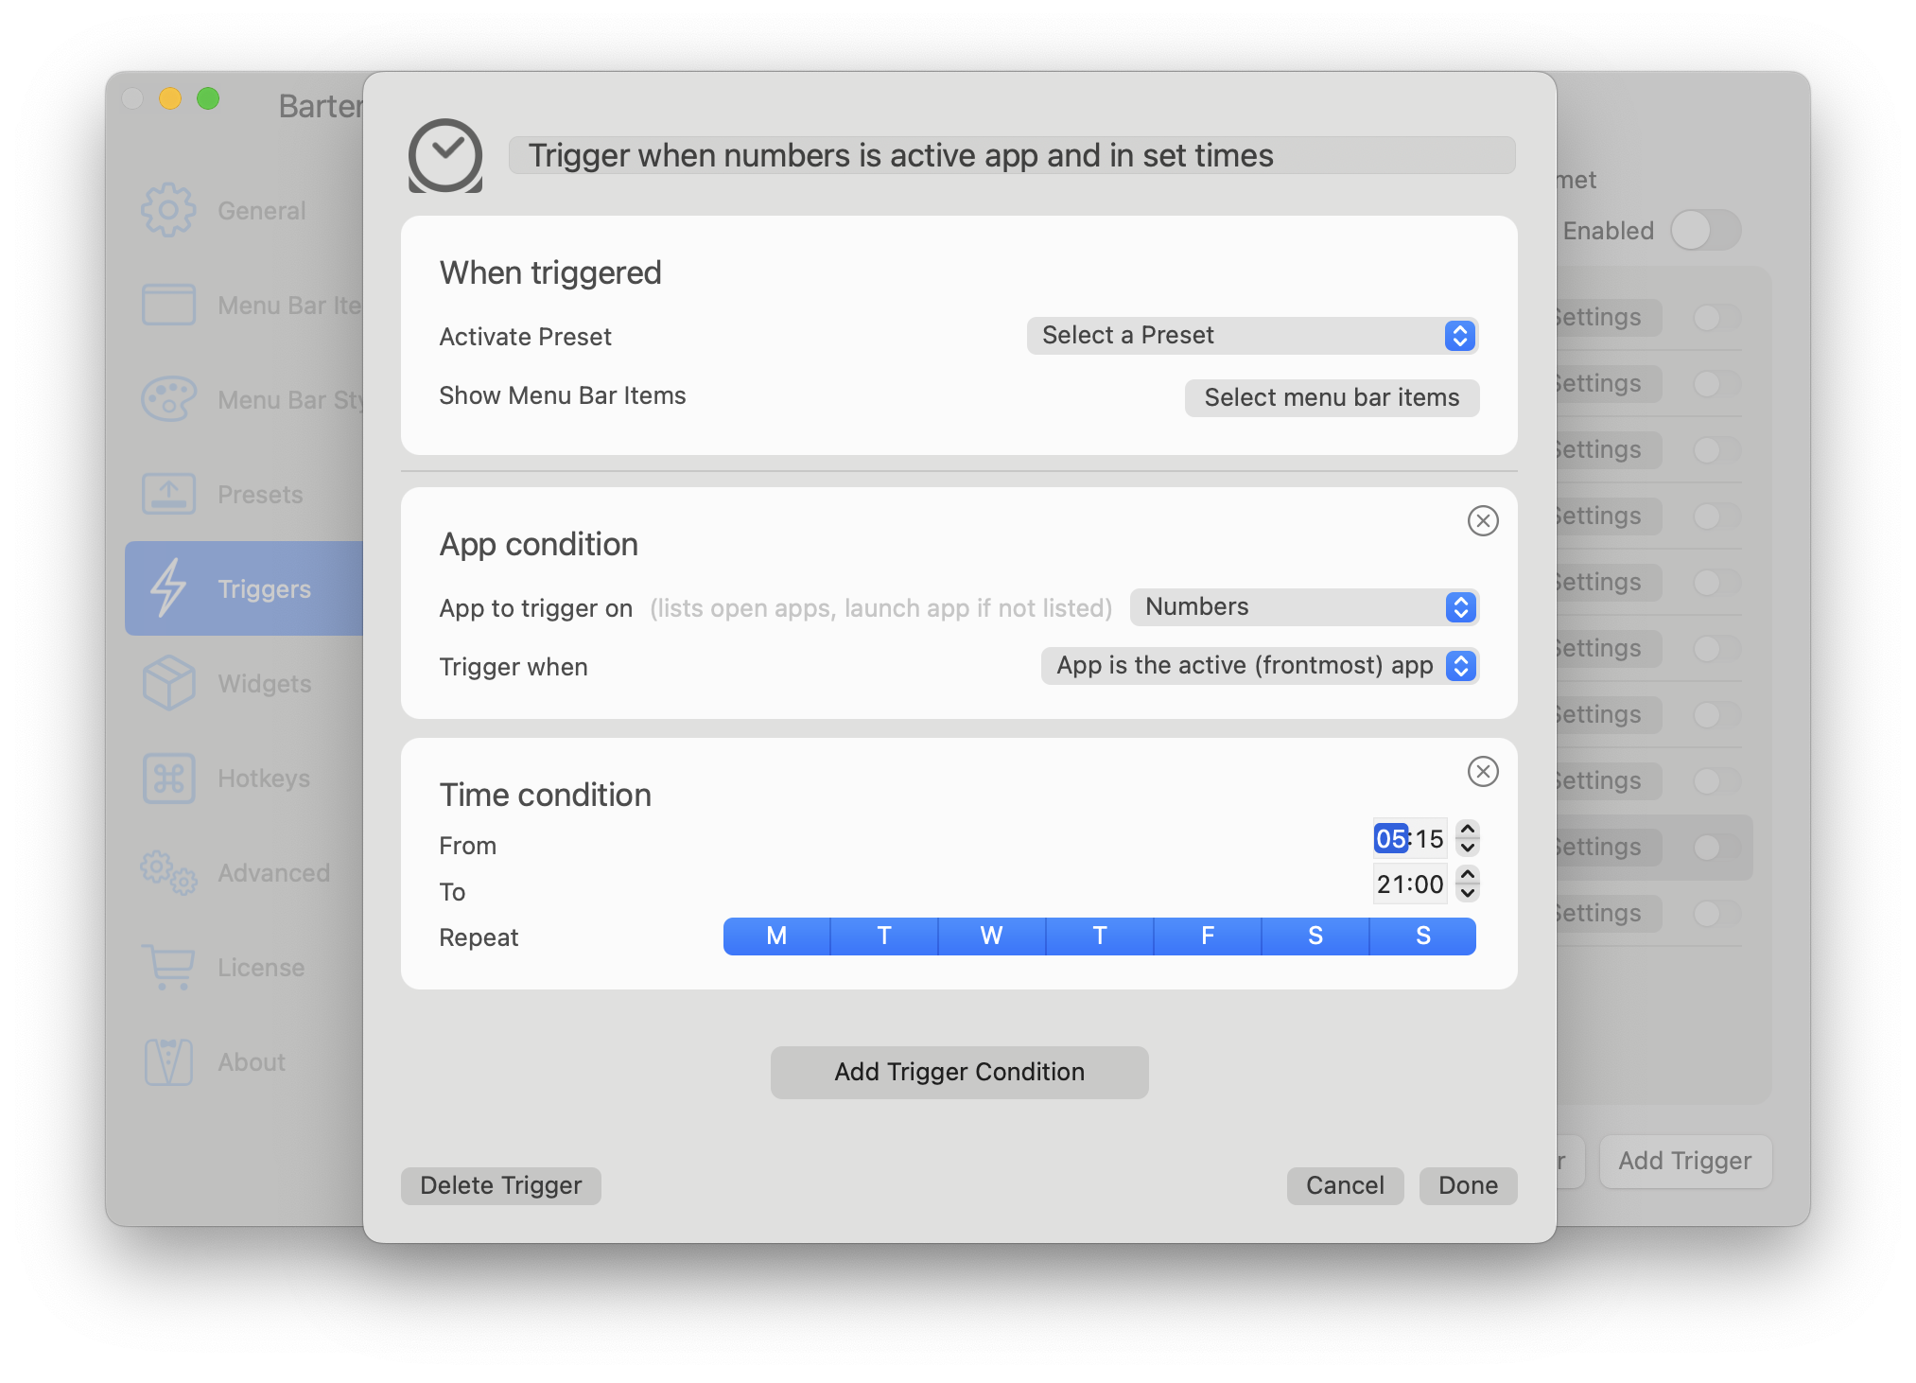
Task: Open the Trigger when dropdown
Action: [1259, 666]
